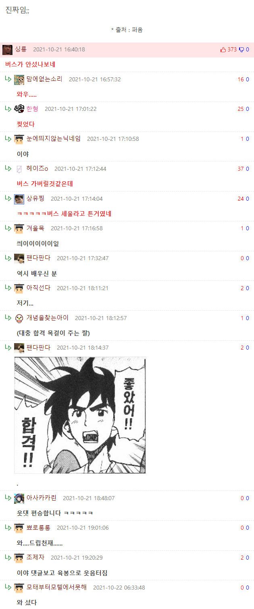The image size is (254, 609).
Task: Click 맘에없는소리's dog avatar icon
Action: (19, 79)
